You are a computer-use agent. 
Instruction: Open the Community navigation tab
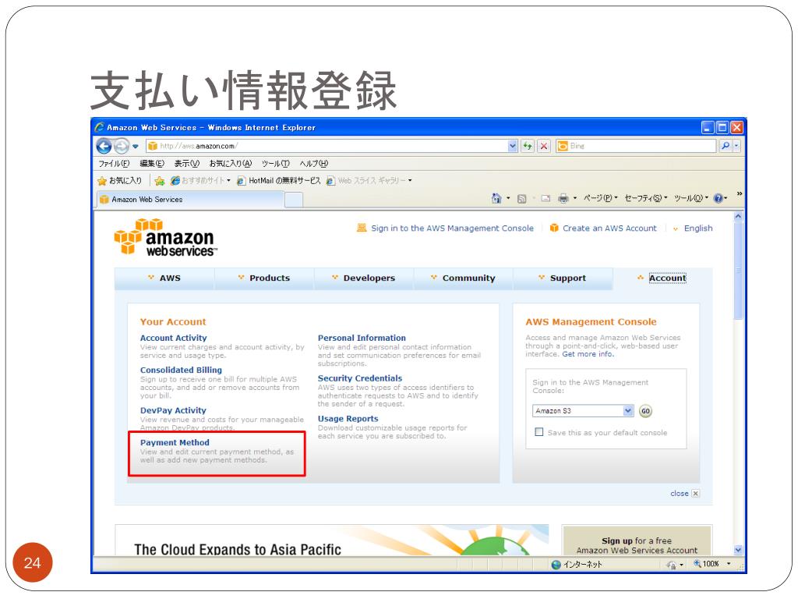[463, 278]
